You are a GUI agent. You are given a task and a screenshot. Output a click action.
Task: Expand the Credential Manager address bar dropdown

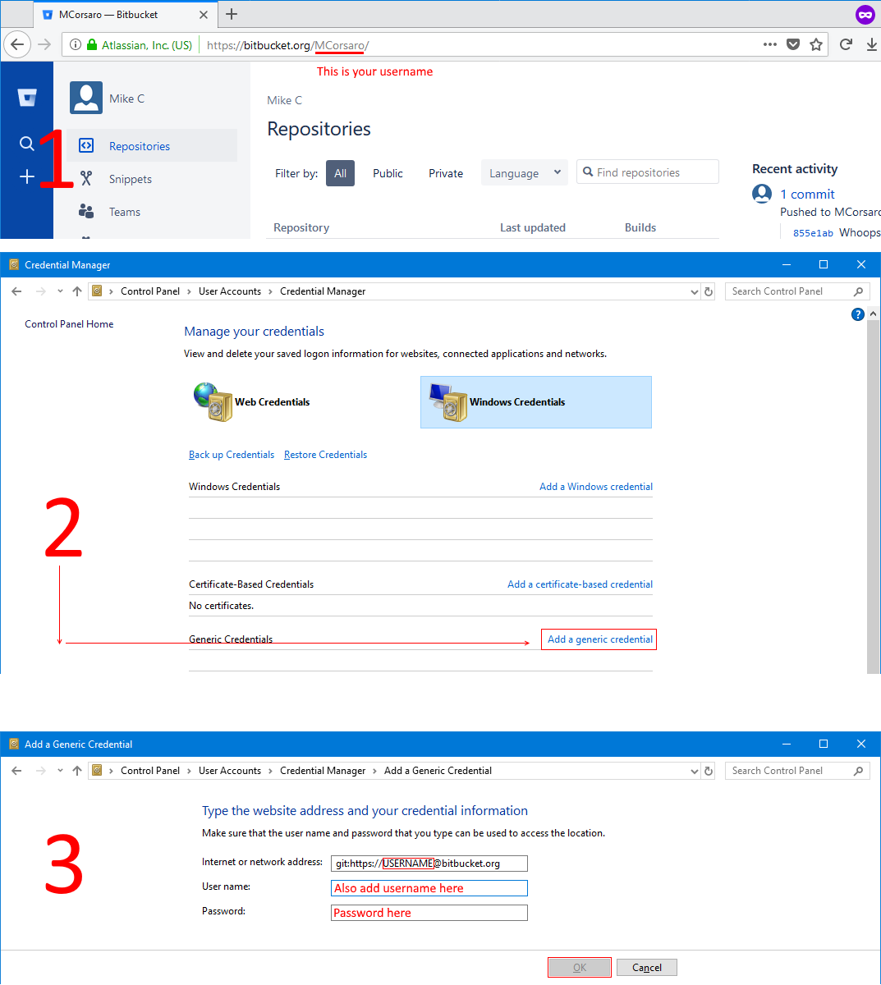pyautogui.click(x=694, y=291)
